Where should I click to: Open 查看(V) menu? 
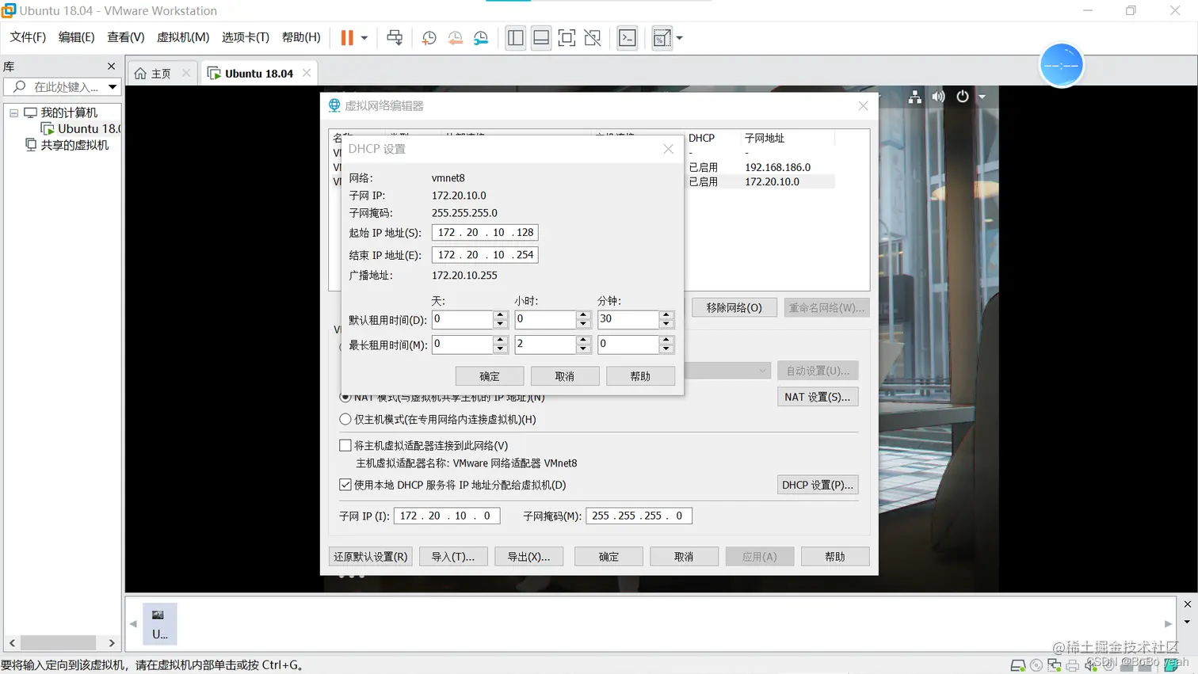tap(126, 37)
